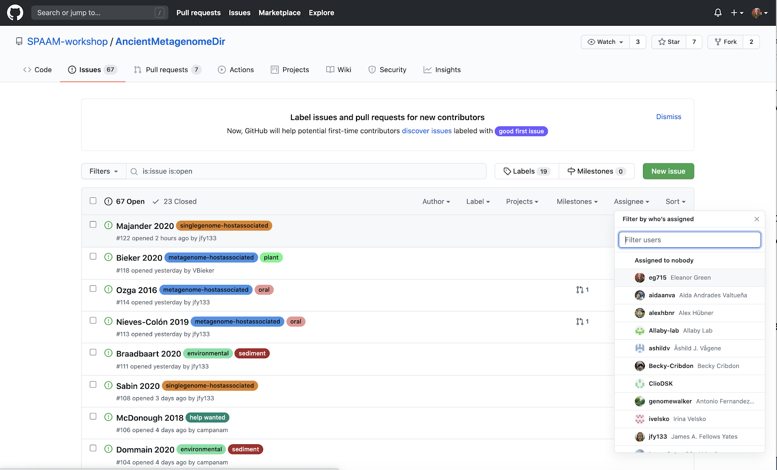Click the oral label on Ozga 2016

[264, 290]
